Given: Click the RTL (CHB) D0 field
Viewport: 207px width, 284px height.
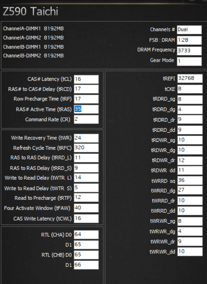Looking at the screenshot, I should point(86,255).
